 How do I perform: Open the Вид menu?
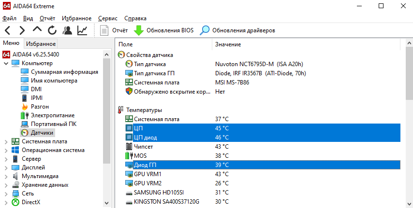click(x=28, y=18)
